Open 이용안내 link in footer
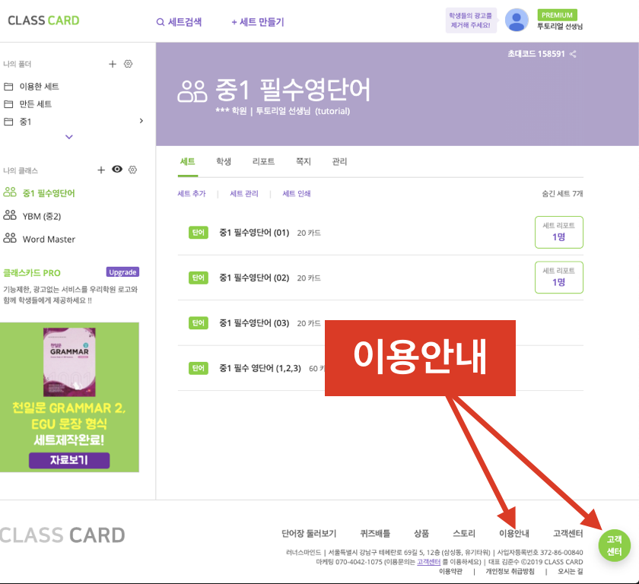 [x=514, y=533]
